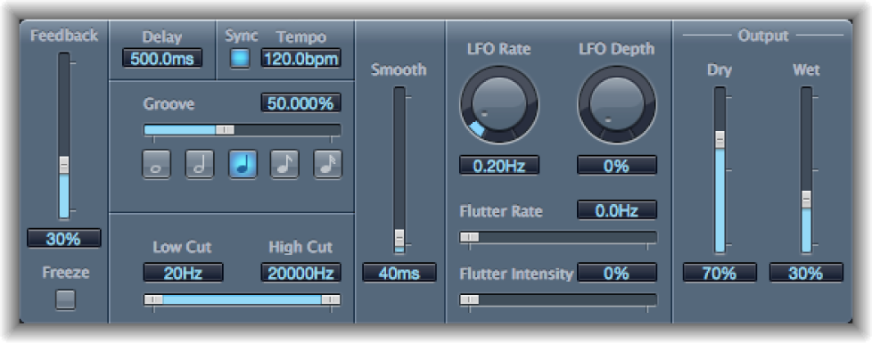Select the eighth note button
872x344 pixels.
[x=284, y=165]
